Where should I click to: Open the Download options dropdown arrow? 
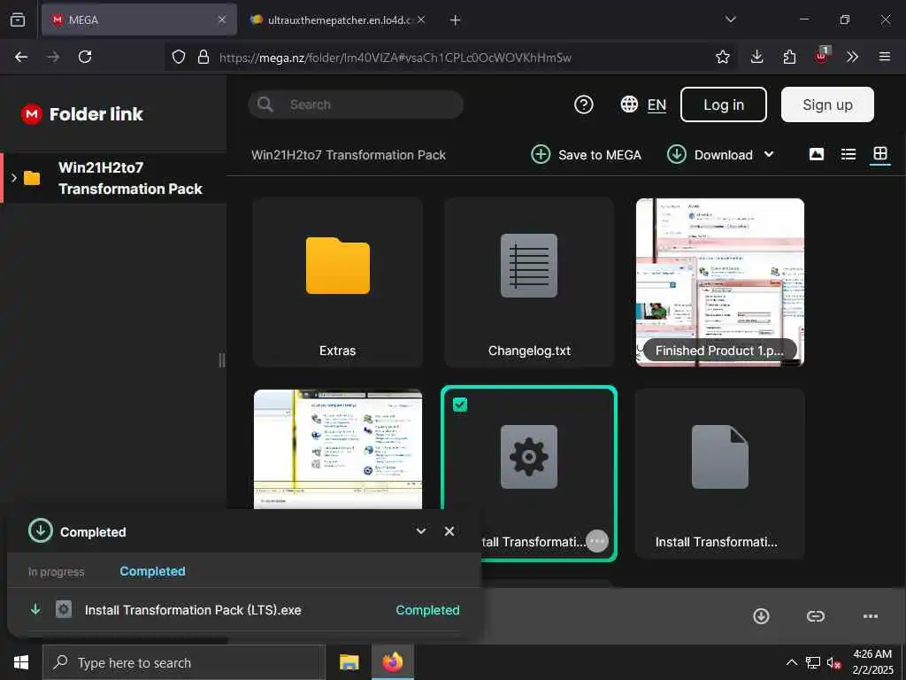(769, 154)
